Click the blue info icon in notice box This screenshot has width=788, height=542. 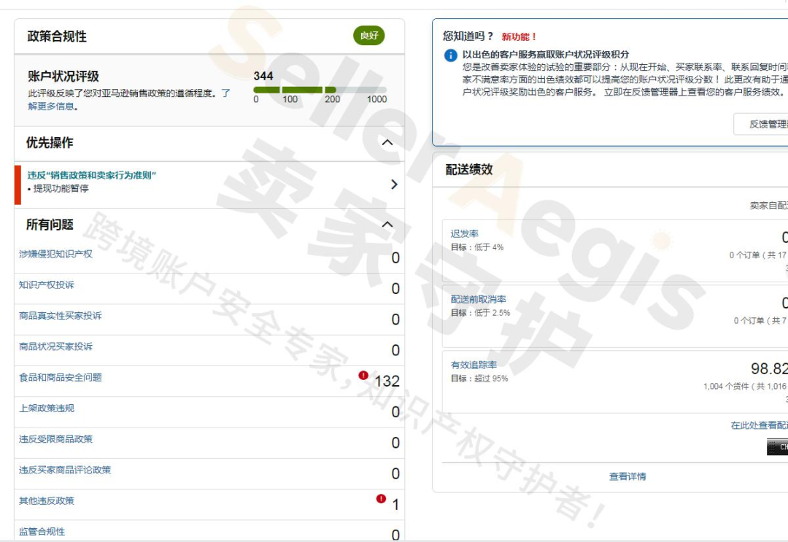tap(450, 55)
